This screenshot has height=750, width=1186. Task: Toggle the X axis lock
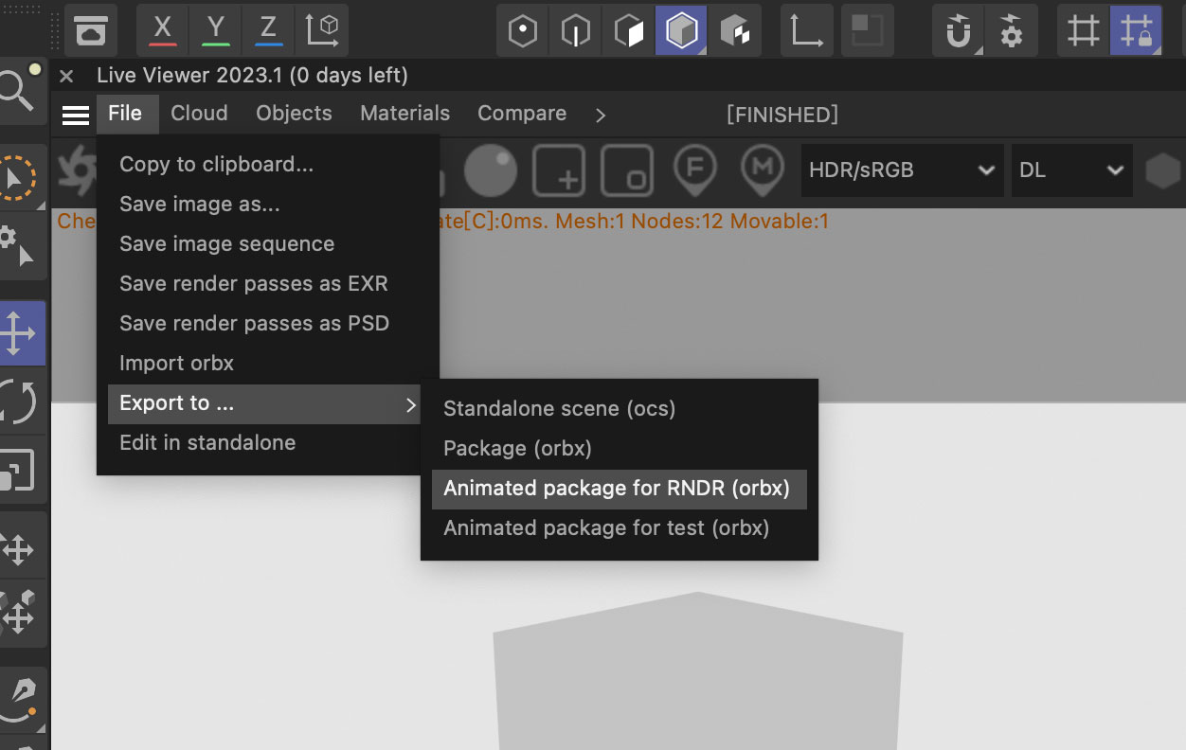click(x=163, y=30)
